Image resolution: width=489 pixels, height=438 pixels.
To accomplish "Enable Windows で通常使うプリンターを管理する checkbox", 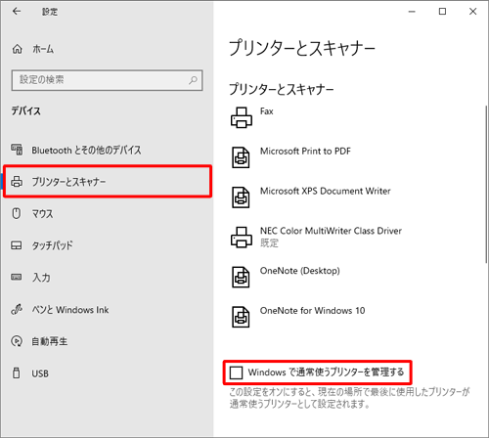I will pyautogui.click(x=236, y=372).
